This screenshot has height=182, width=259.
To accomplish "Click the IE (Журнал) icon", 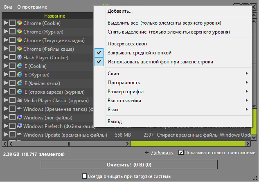I will [x=20, y=74].
